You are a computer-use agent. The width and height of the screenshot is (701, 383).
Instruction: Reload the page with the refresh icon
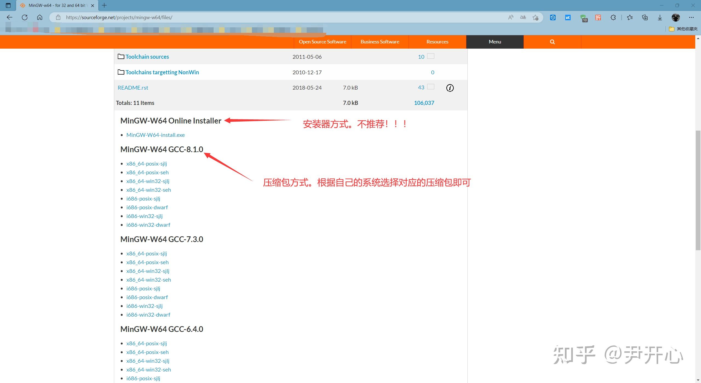pos(25,17)
